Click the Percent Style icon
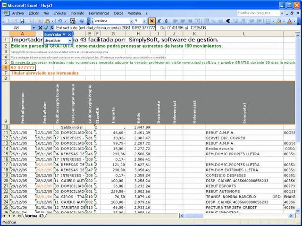Viewport: 302px width, 226px height. (213, 21)
